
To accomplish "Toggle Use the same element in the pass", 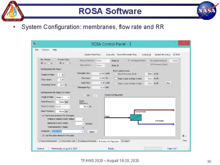I will pyautogui.click(x=43, y=135).
